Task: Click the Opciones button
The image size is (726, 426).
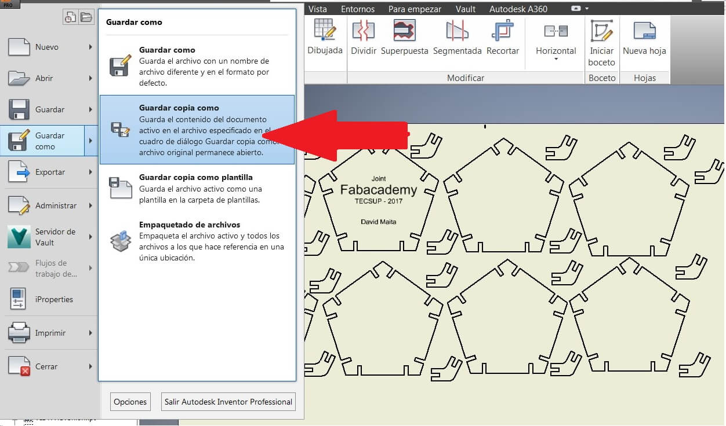Action: point(130,402)
